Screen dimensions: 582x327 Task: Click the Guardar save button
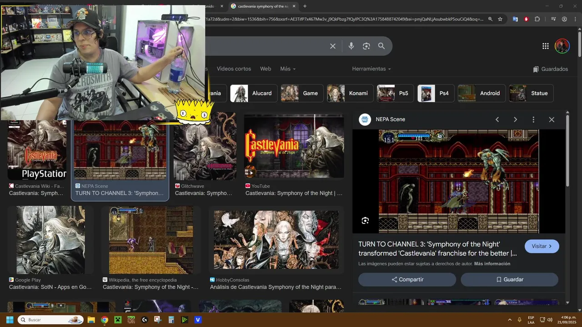point(509,279)
